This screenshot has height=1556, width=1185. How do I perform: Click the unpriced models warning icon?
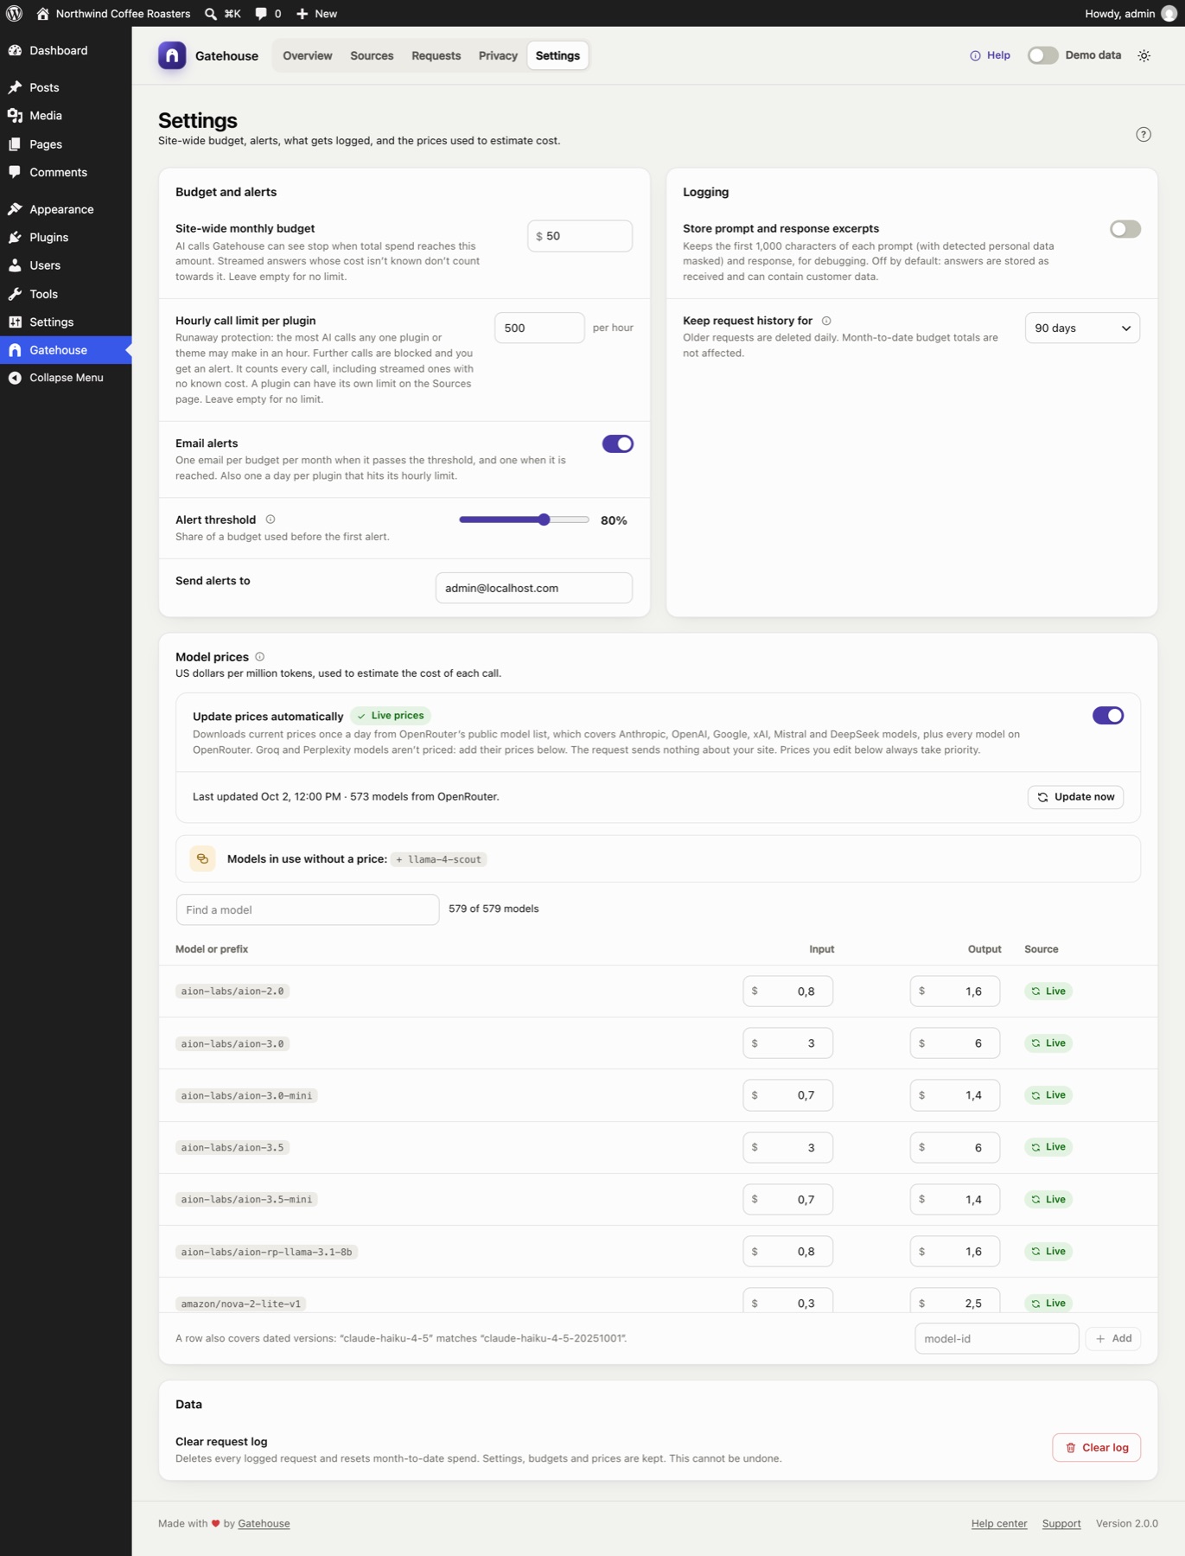202,858
